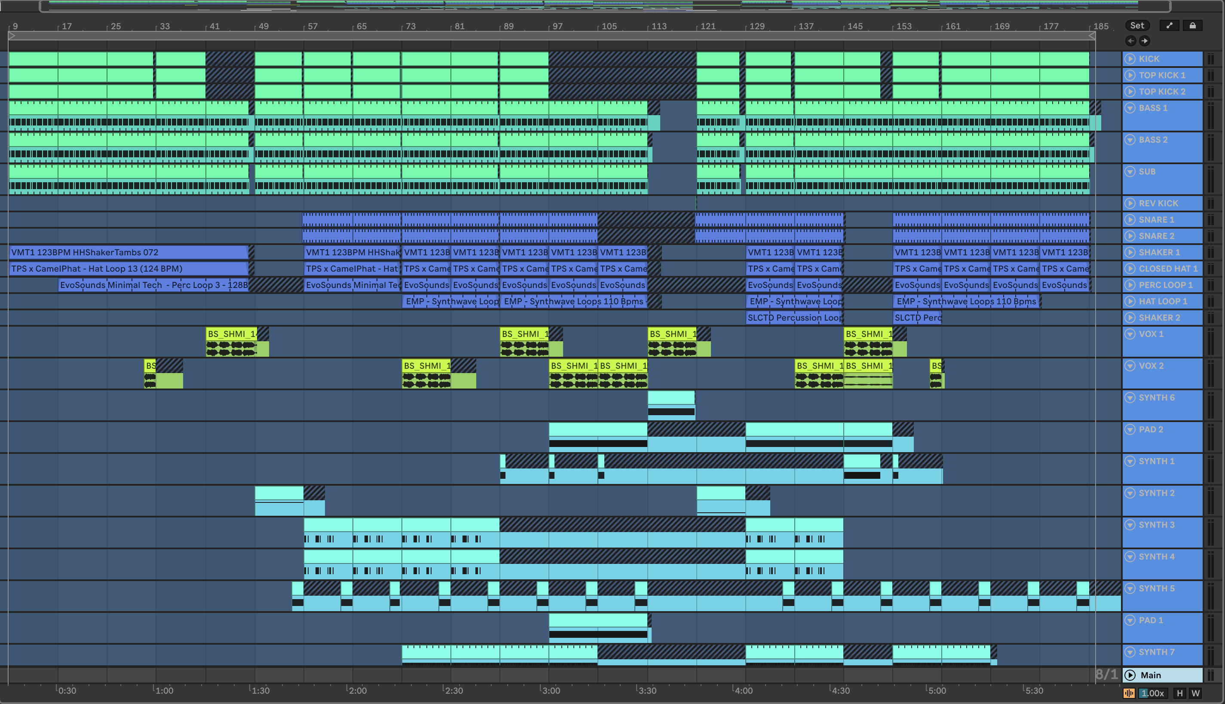Collapse the BASS 1 track
The image size is (1225, 704).
[1130, 108]
